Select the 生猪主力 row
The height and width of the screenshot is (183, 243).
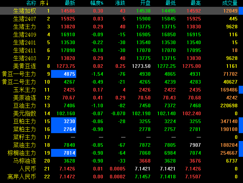point(121,27)
